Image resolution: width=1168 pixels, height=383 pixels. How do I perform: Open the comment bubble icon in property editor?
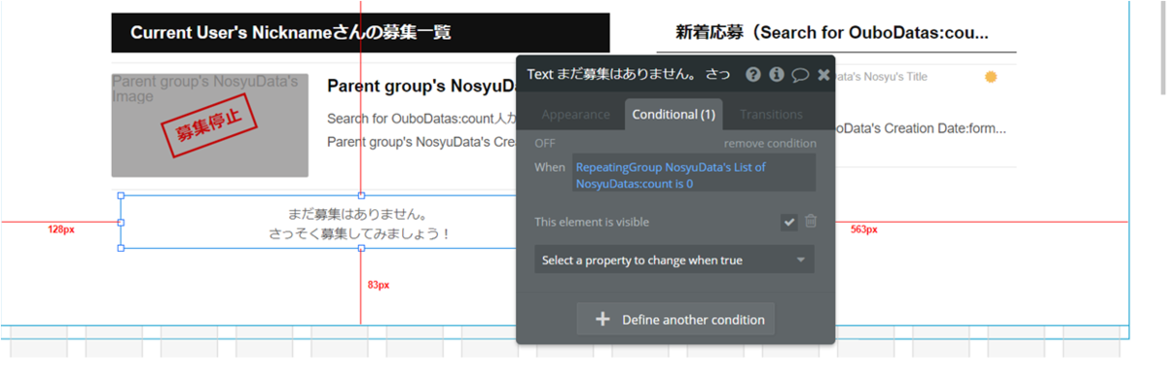click(800, 75)
